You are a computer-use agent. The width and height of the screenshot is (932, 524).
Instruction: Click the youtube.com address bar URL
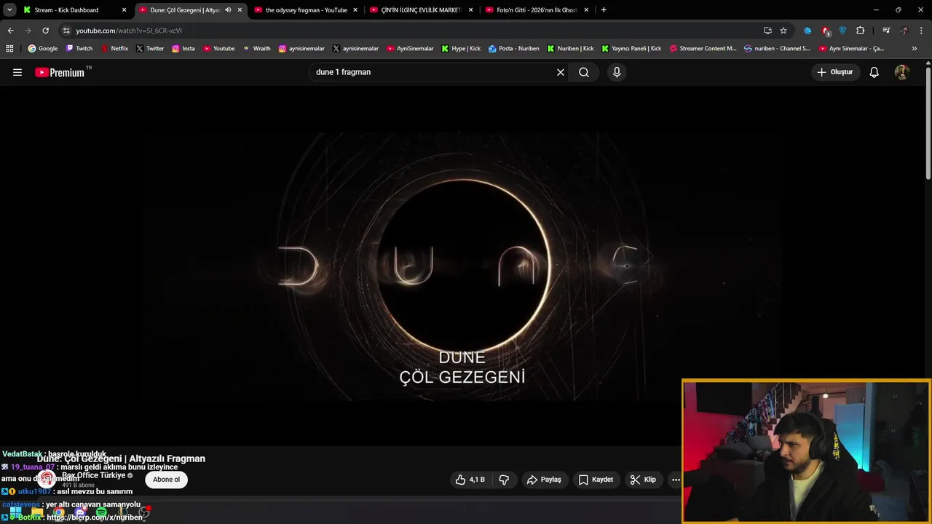[x=129, y=31]
